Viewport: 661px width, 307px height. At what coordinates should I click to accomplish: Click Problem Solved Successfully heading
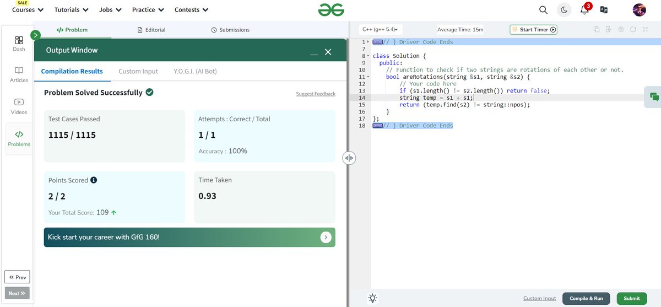(x=93, y=93)
